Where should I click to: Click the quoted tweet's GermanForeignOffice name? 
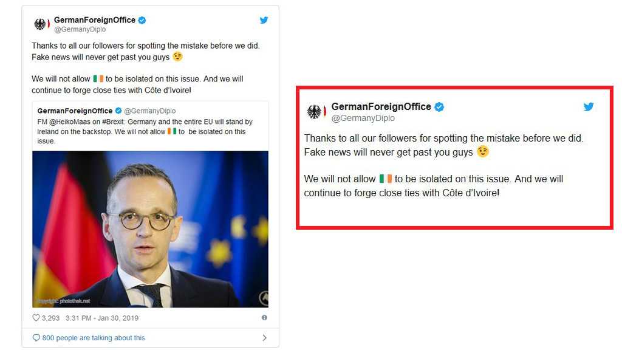(x=75, y=111)
